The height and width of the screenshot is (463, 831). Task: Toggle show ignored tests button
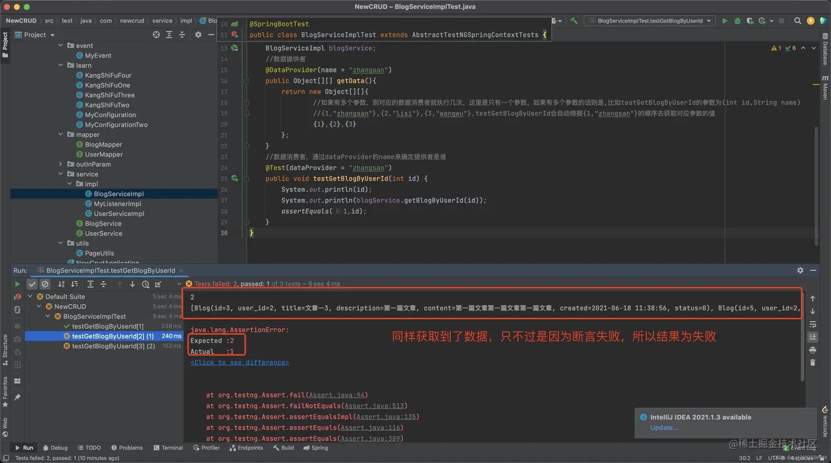(45, 284)
